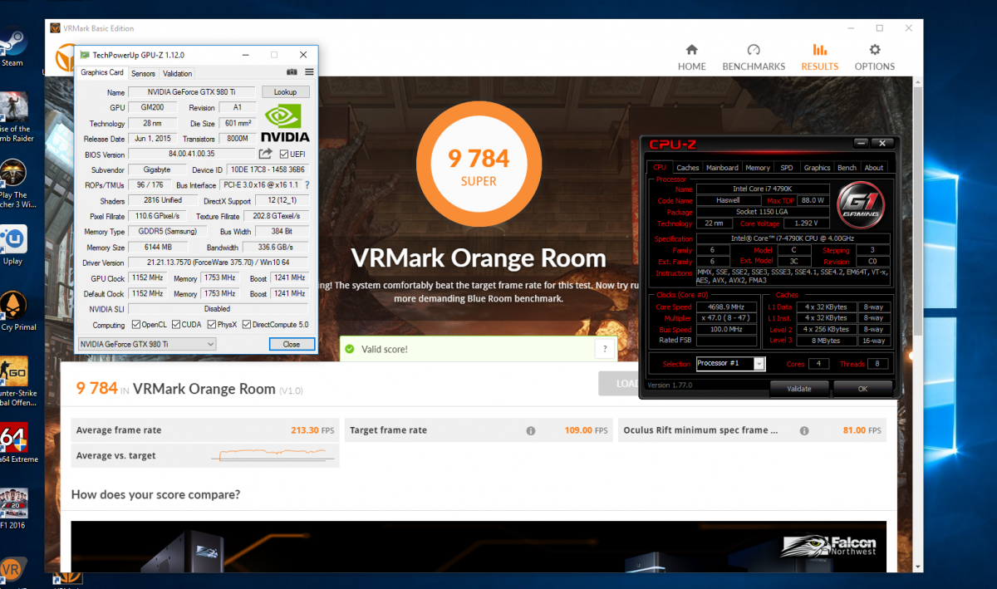Switch to the Sensors tab in GPU-Z
This screenshot has width=997, height=589.
click(x=143, y=73)
